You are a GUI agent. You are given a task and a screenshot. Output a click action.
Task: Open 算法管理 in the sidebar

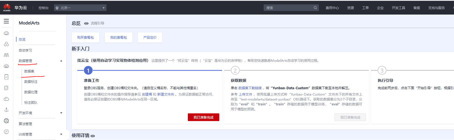point(25,124)
